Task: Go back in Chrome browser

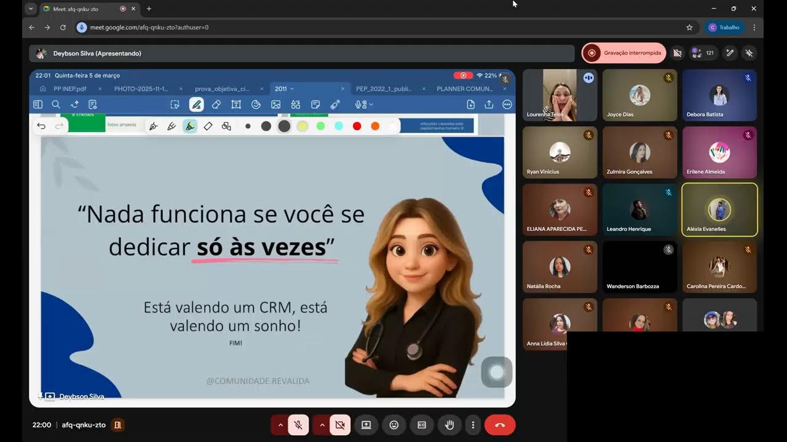Action: coord(32,28)
